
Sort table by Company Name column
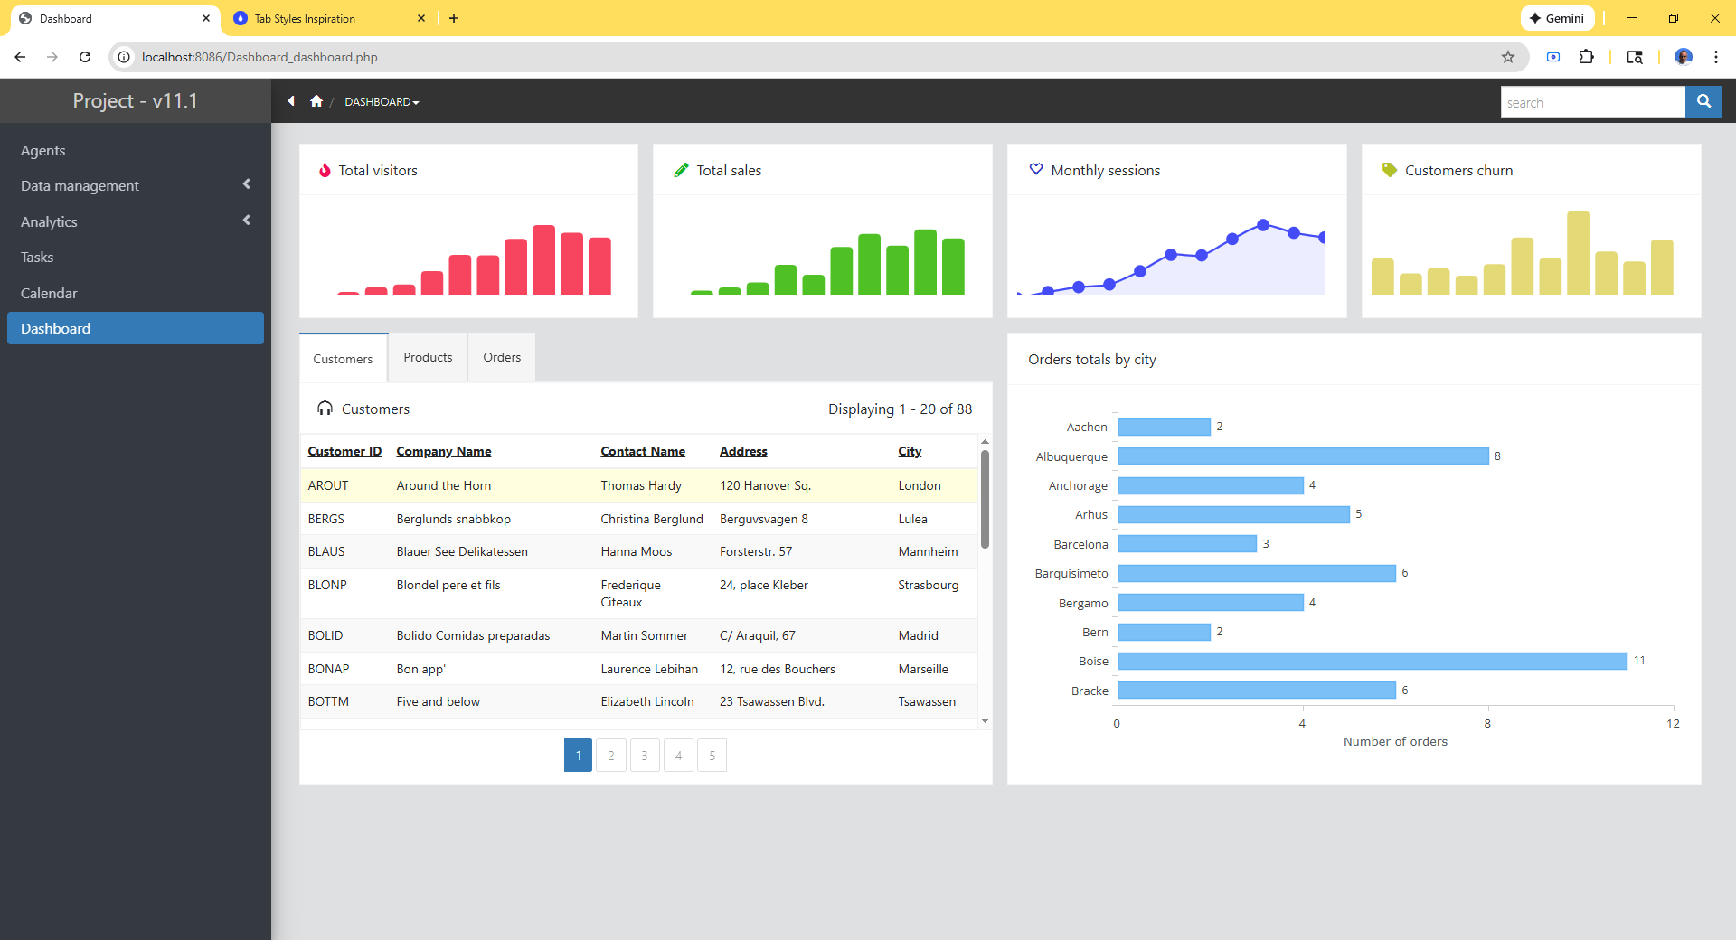pyautogui.click(x=443, y=451)
